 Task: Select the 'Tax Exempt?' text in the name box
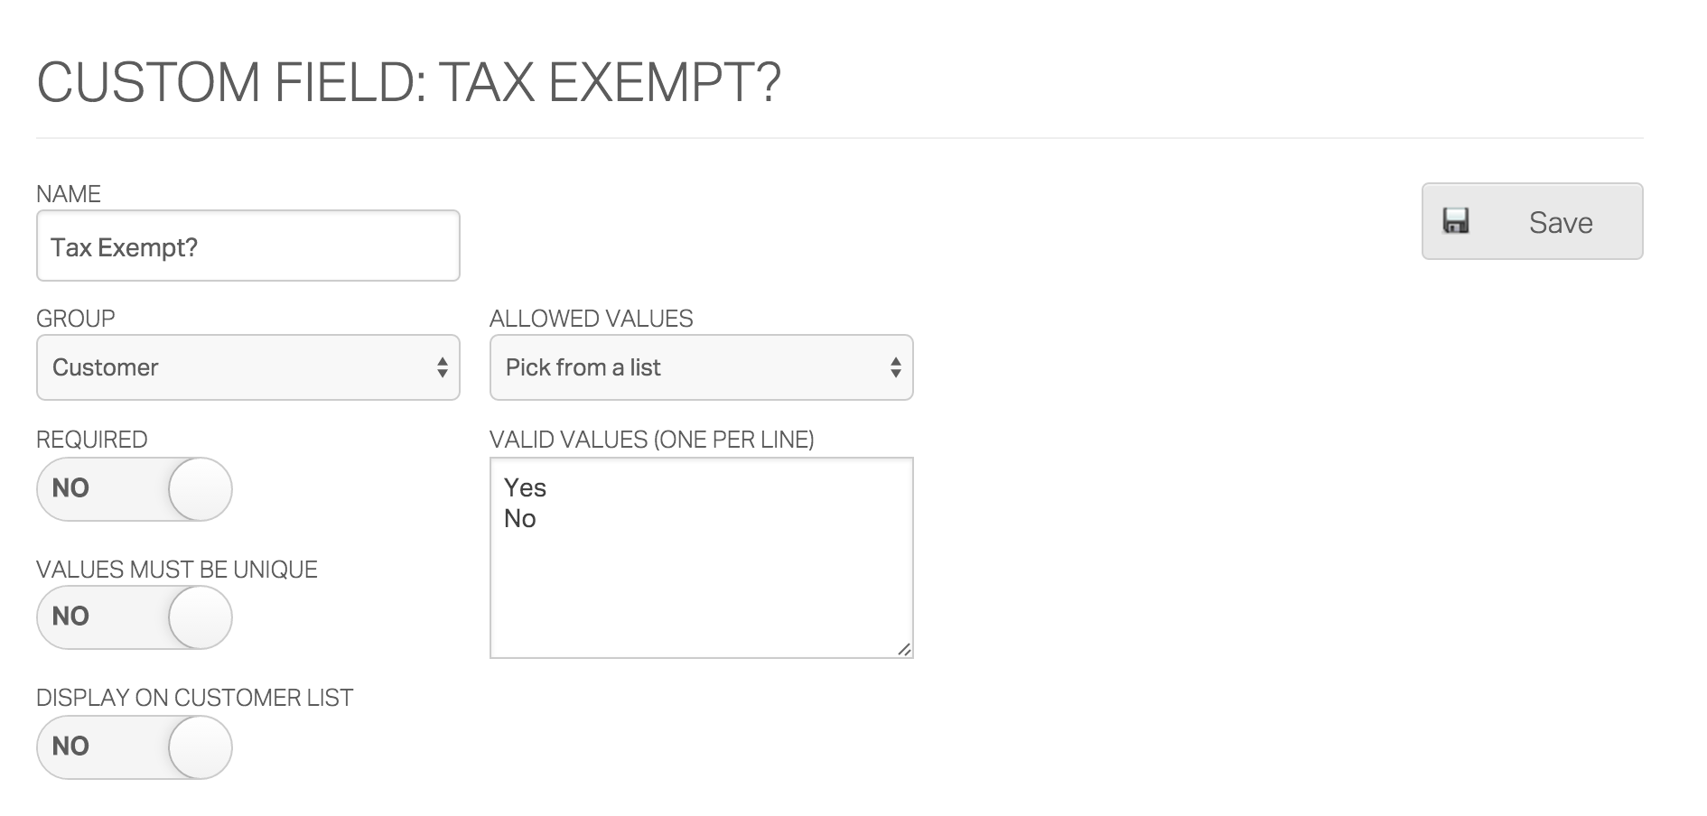[x=126, y=248]
